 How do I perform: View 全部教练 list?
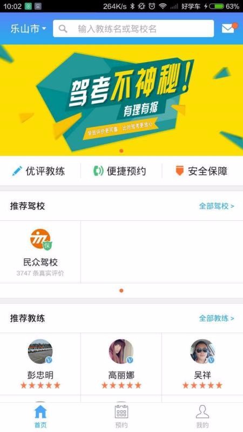pos(217,319)
